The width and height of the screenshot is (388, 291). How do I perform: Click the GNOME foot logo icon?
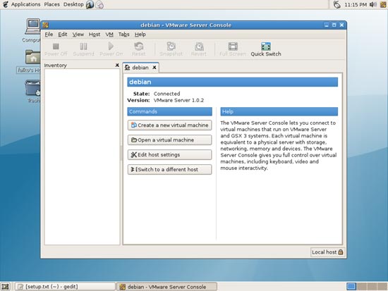pos(5,4)
